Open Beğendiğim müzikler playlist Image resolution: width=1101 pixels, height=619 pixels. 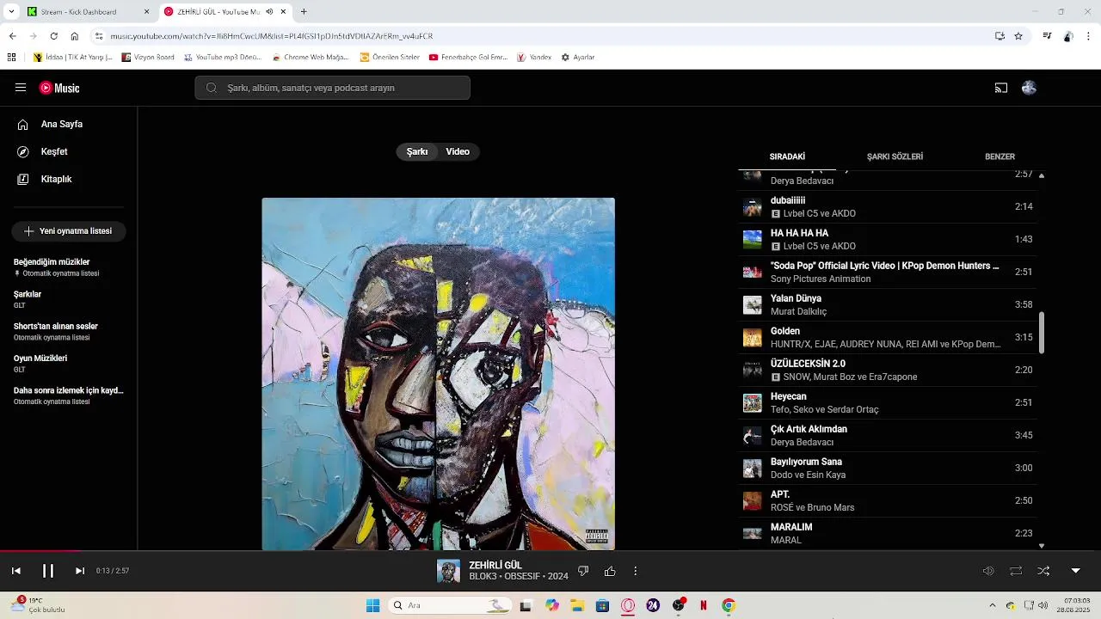tap(69, 267)
